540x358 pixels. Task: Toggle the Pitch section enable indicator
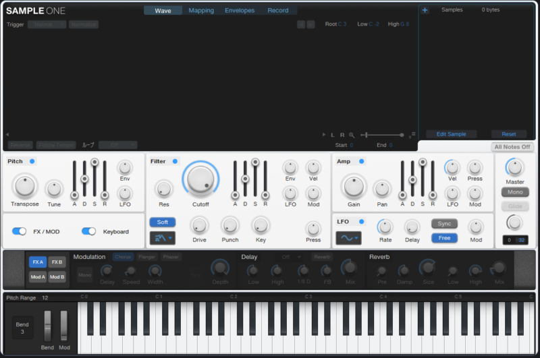[x=32, y=161]
